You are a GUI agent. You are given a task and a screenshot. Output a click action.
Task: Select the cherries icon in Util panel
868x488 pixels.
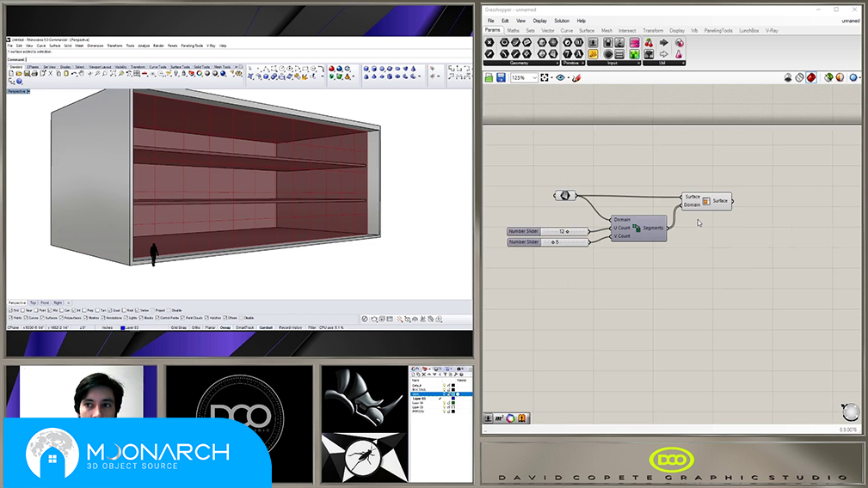click(649, 43)
